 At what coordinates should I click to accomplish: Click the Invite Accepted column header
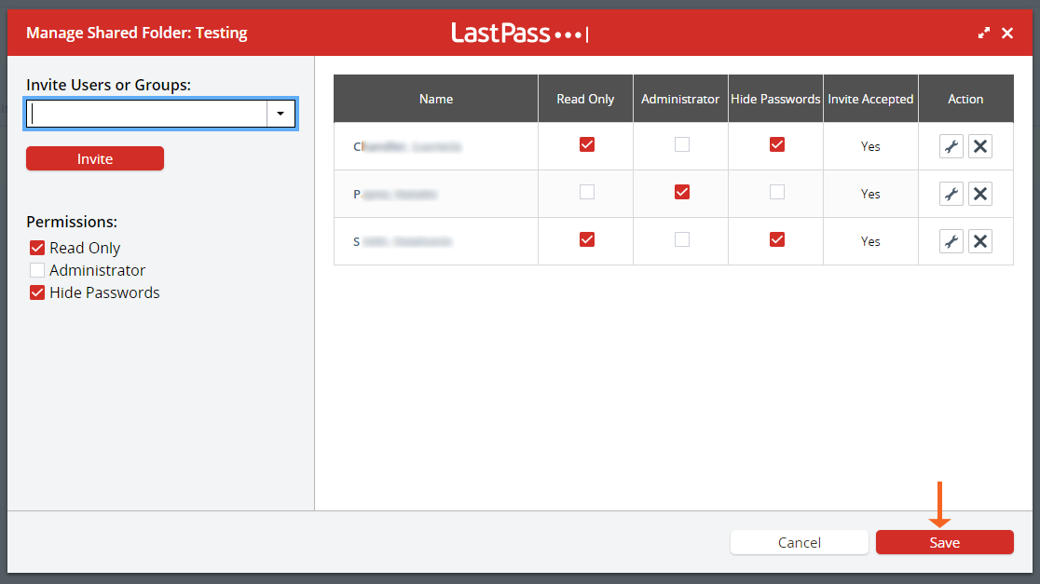pos(870,98)
